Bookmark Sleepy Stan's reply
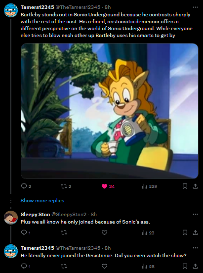Screen dimensions: 203x273 185,232
